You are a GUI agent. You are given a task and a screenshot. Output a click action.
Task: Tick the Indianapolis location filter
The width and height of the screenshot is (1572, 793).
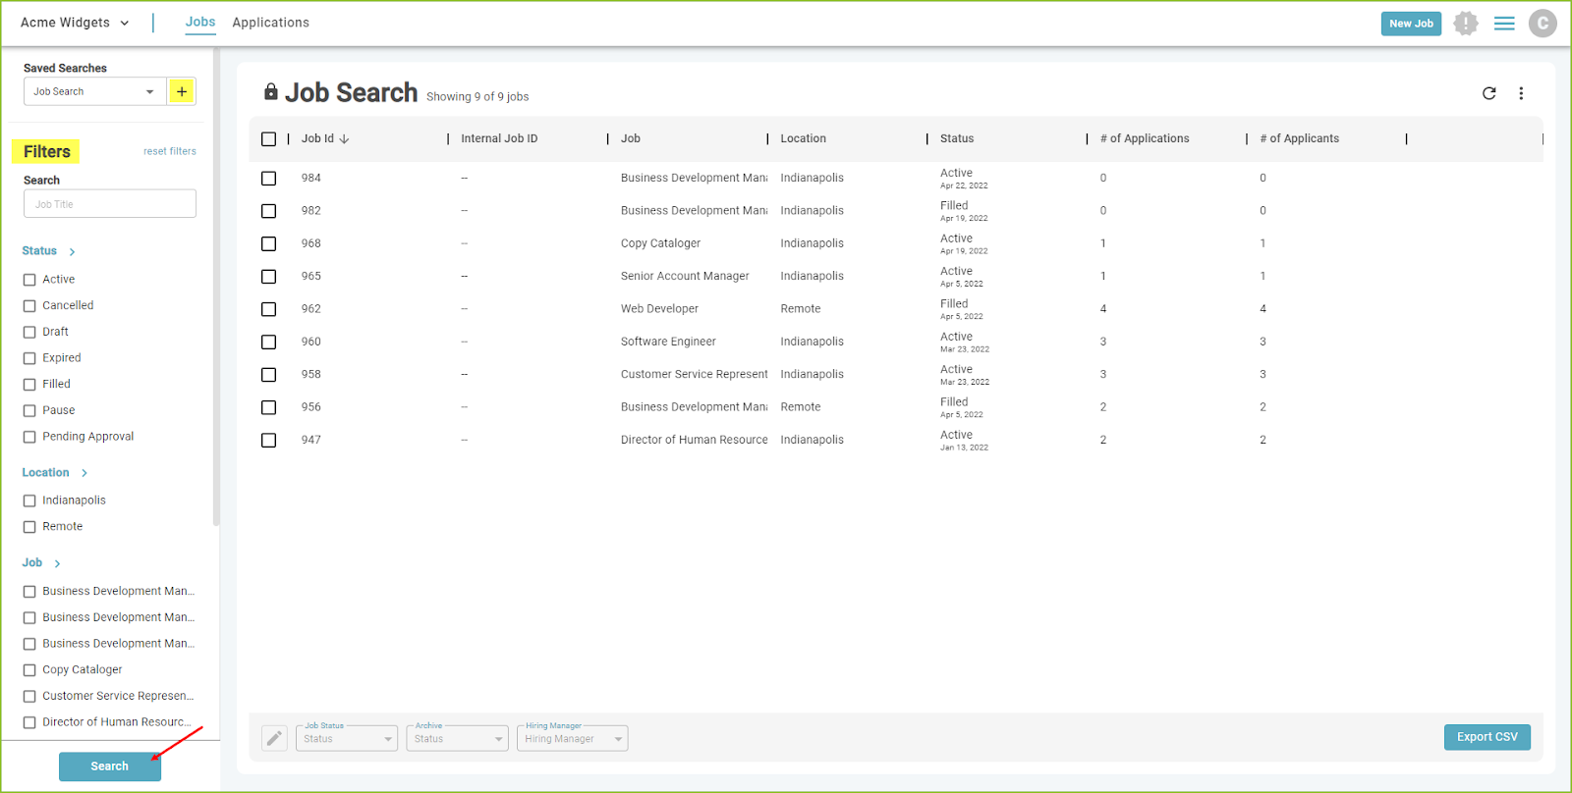[x=29, y=501]
